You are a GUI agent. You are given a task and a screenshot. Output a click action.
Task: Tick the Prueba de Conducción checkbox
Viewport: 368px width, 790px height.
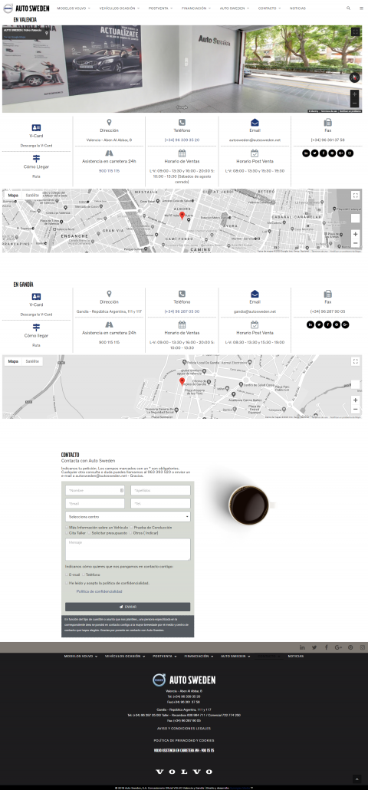coord(131,528)
